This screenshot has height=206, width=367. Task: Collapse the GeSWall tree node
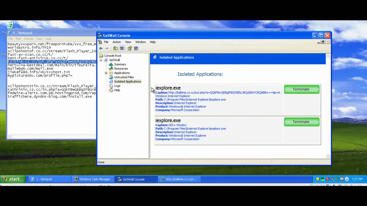tap(101, 60)
